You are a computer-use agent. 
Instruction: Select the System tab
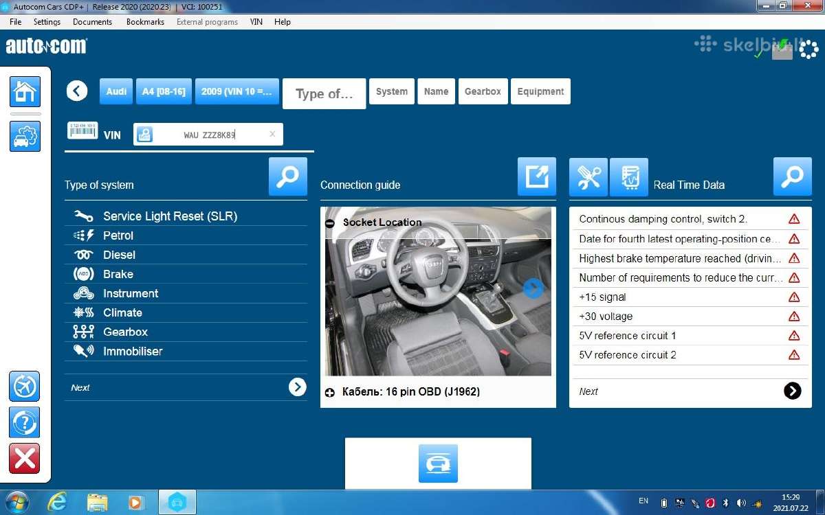coord(392,91)
